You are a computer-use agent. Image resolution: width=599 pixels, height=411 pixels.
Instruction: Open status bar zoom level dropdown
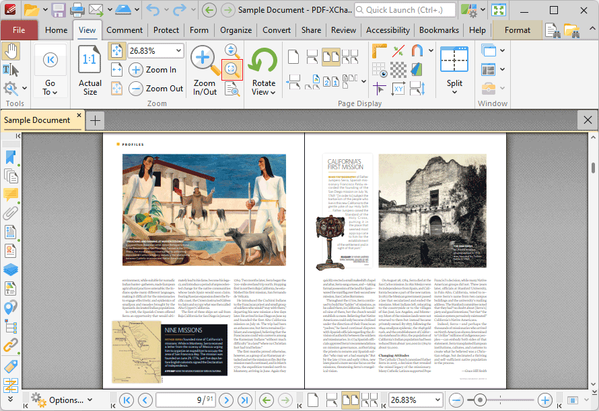(x=437, y=400)
